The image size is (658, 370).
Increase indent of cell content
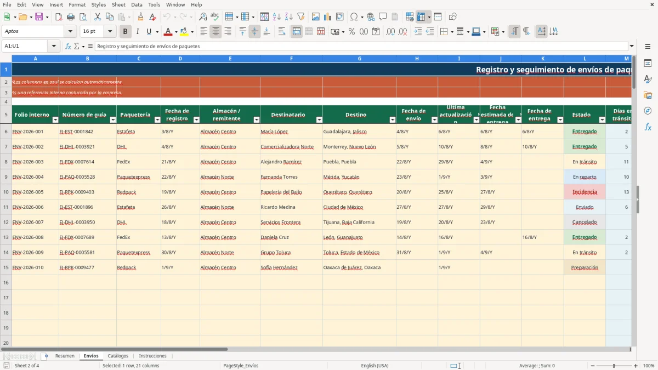(x=418, y=32)
